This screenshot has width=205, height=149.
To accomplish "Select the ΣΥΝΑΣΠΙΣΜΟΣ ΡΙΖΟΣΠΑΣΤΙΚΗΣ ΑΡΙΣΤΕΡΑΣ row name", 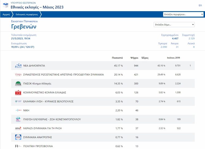I will 63,75.
